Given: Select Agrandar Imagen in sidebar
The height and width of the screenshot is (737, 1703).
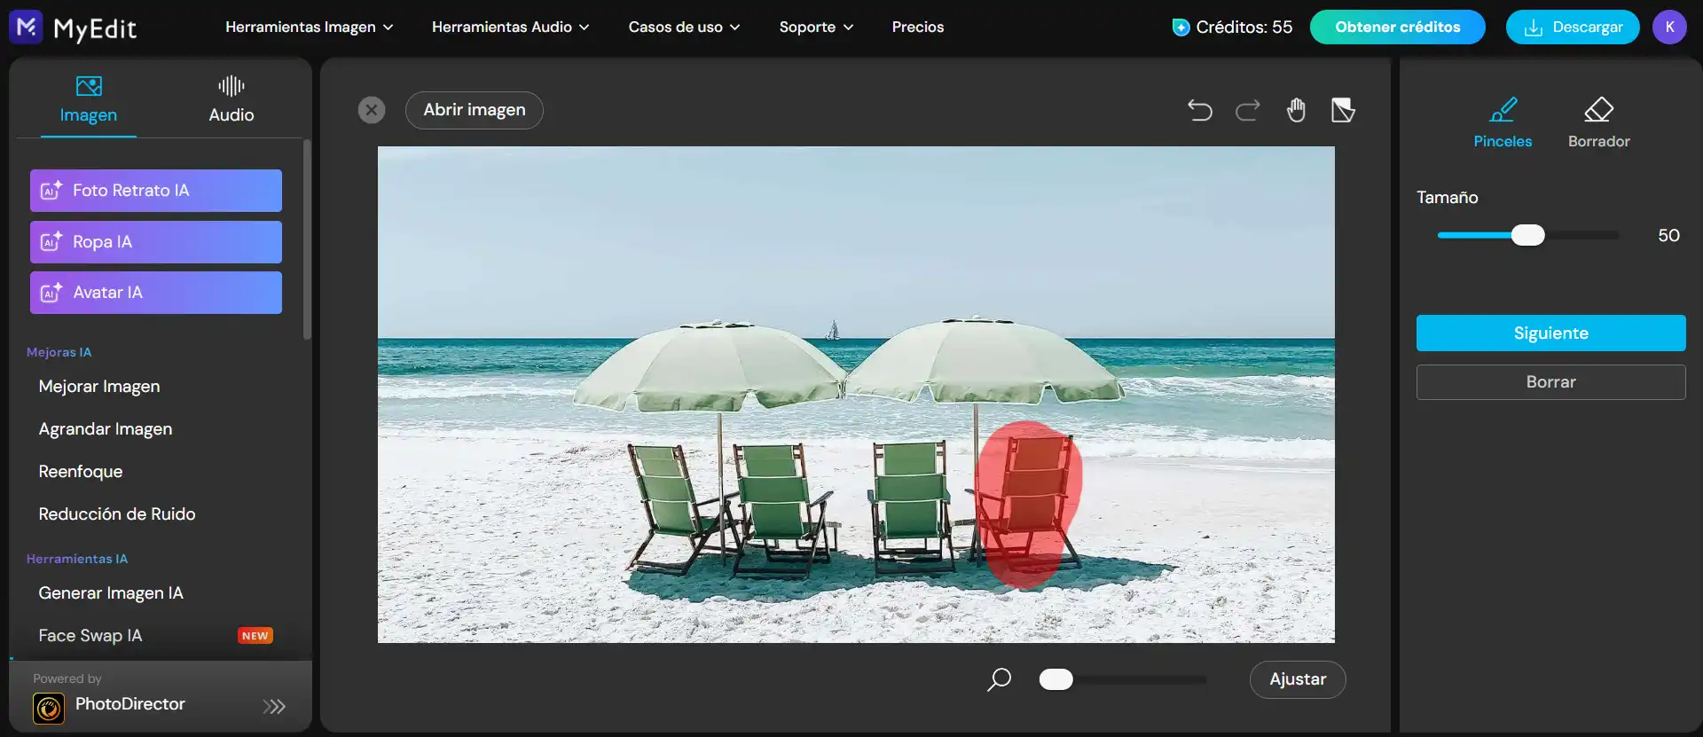Looking at the screenshot, I should point(106,429).
